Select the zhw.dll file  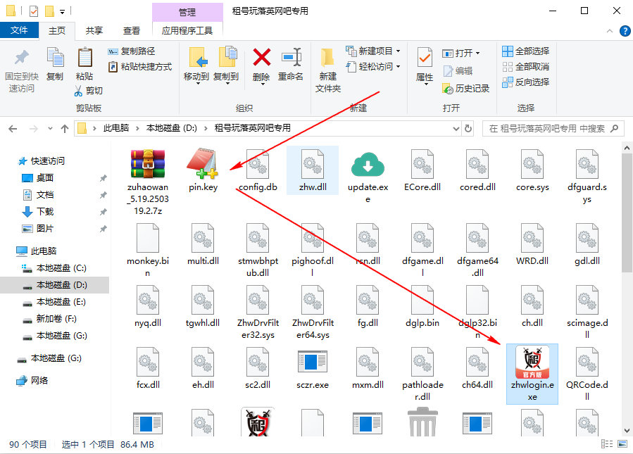click(313, 170)
